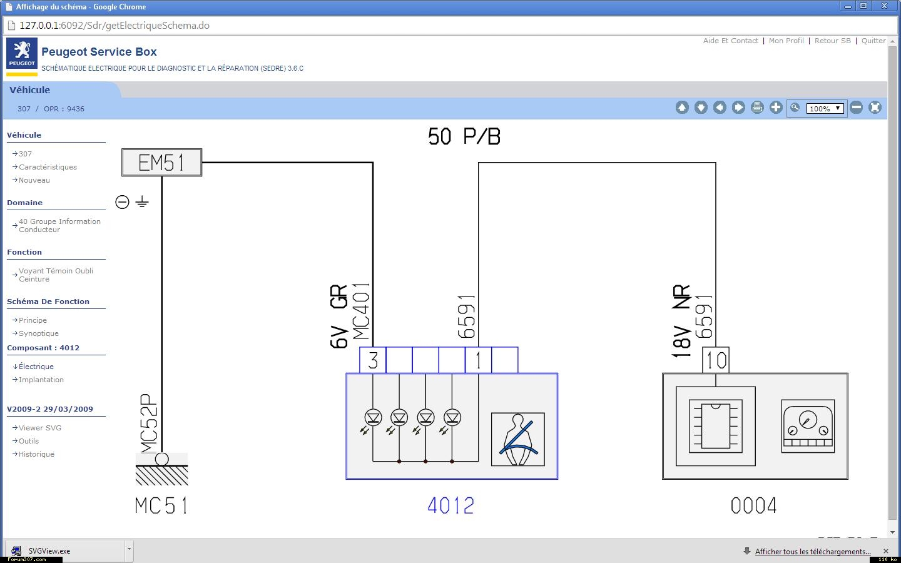Click the page vertical scrollbar

[892, 281]
